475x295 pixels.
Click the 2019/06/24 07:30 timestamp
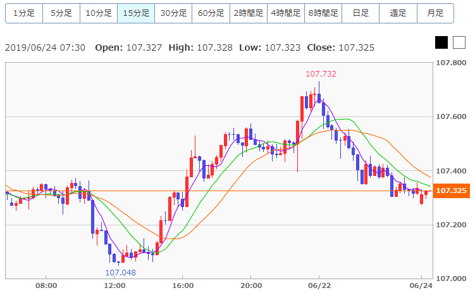(45, 47)
